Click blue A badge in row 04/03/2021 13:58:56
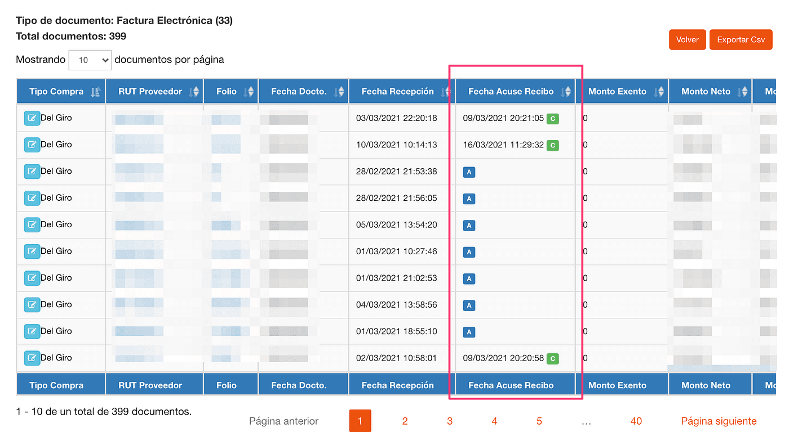 [469, 305]
